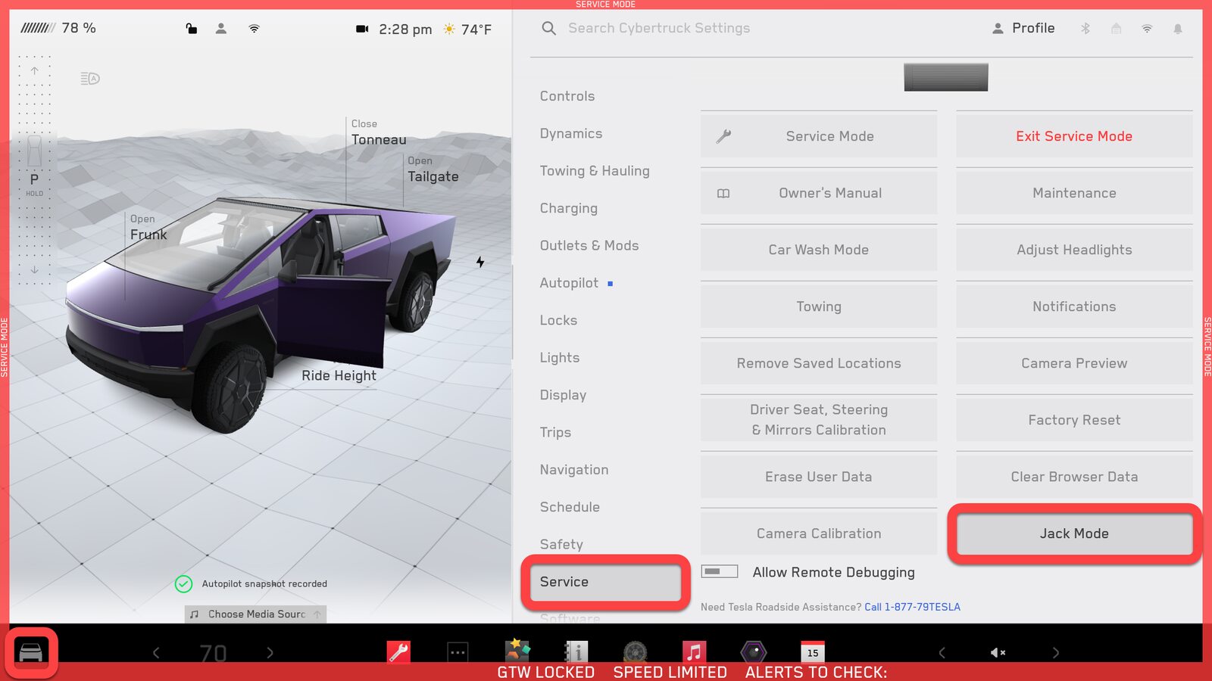Tap the Bluetooth icon in settings header
This screenshot has height=681, width=1212.
(x=1085, y=28)
